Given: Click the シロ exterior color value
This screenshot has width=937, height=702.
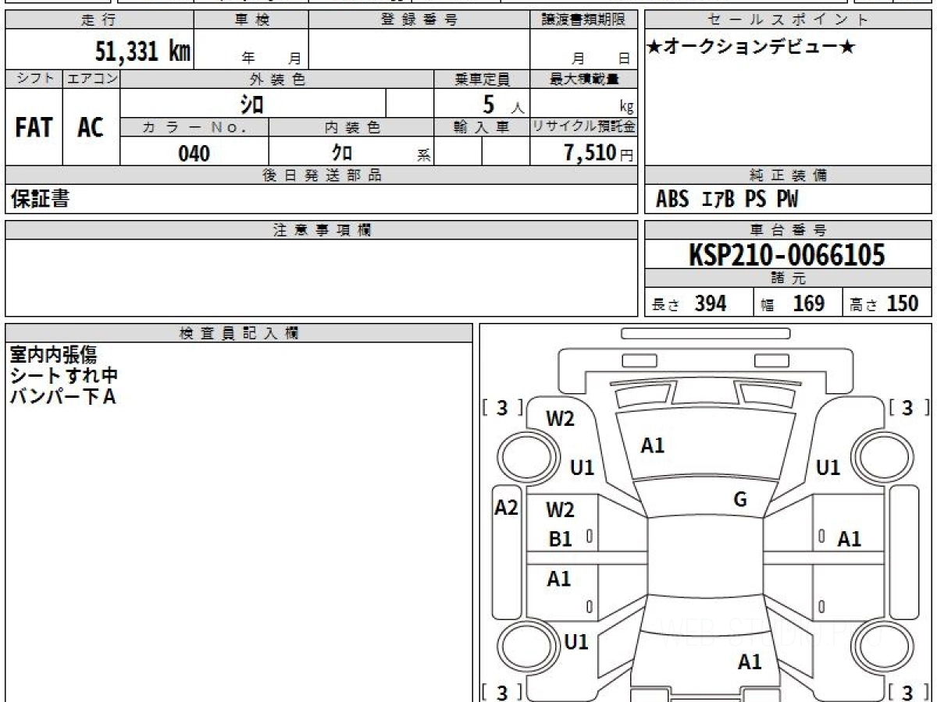Looking at the screenshot, I should (x=253, y=103).
